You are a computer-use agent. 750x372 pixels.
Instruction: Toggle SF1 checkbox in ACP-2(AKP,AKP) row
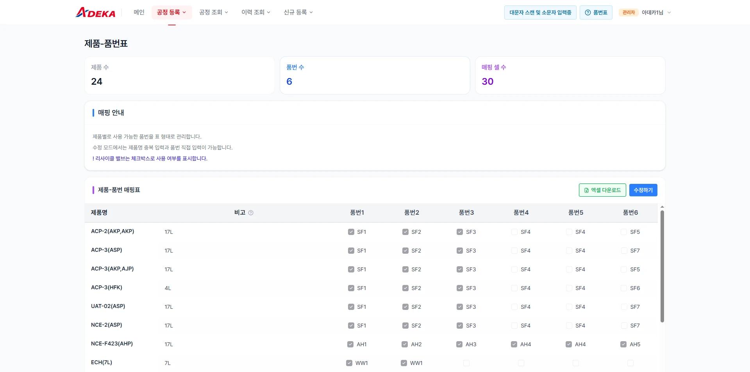351,232
